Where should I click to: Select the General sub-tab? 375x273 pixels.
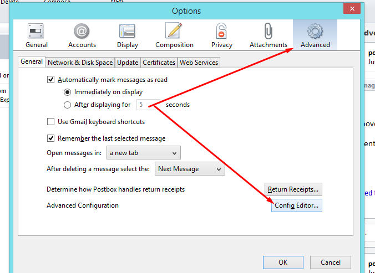click(x=32, y=61)
